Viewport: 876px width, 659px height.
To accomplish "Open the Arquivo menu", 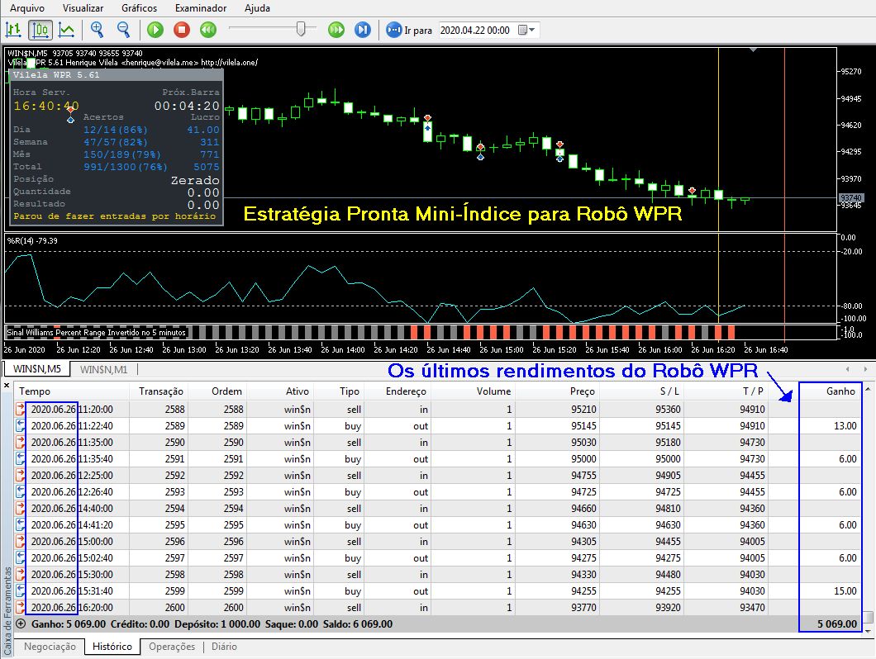I will click(x=27, y=7).
